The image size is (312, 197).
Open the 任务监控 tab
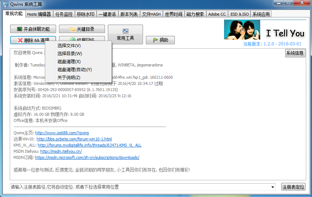(x=64, y=15)
